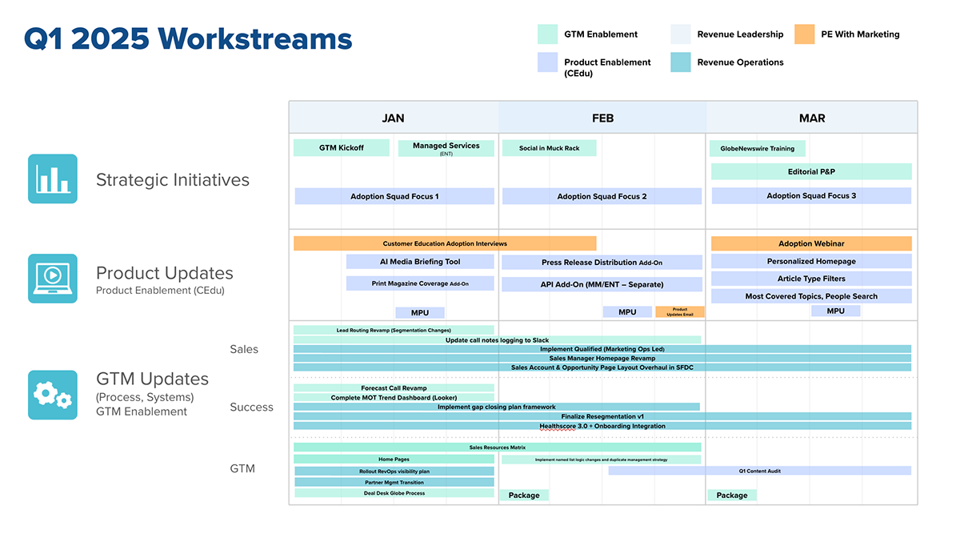
Task: Select the Adoption Webinar bar
Action: coord(811,243)
